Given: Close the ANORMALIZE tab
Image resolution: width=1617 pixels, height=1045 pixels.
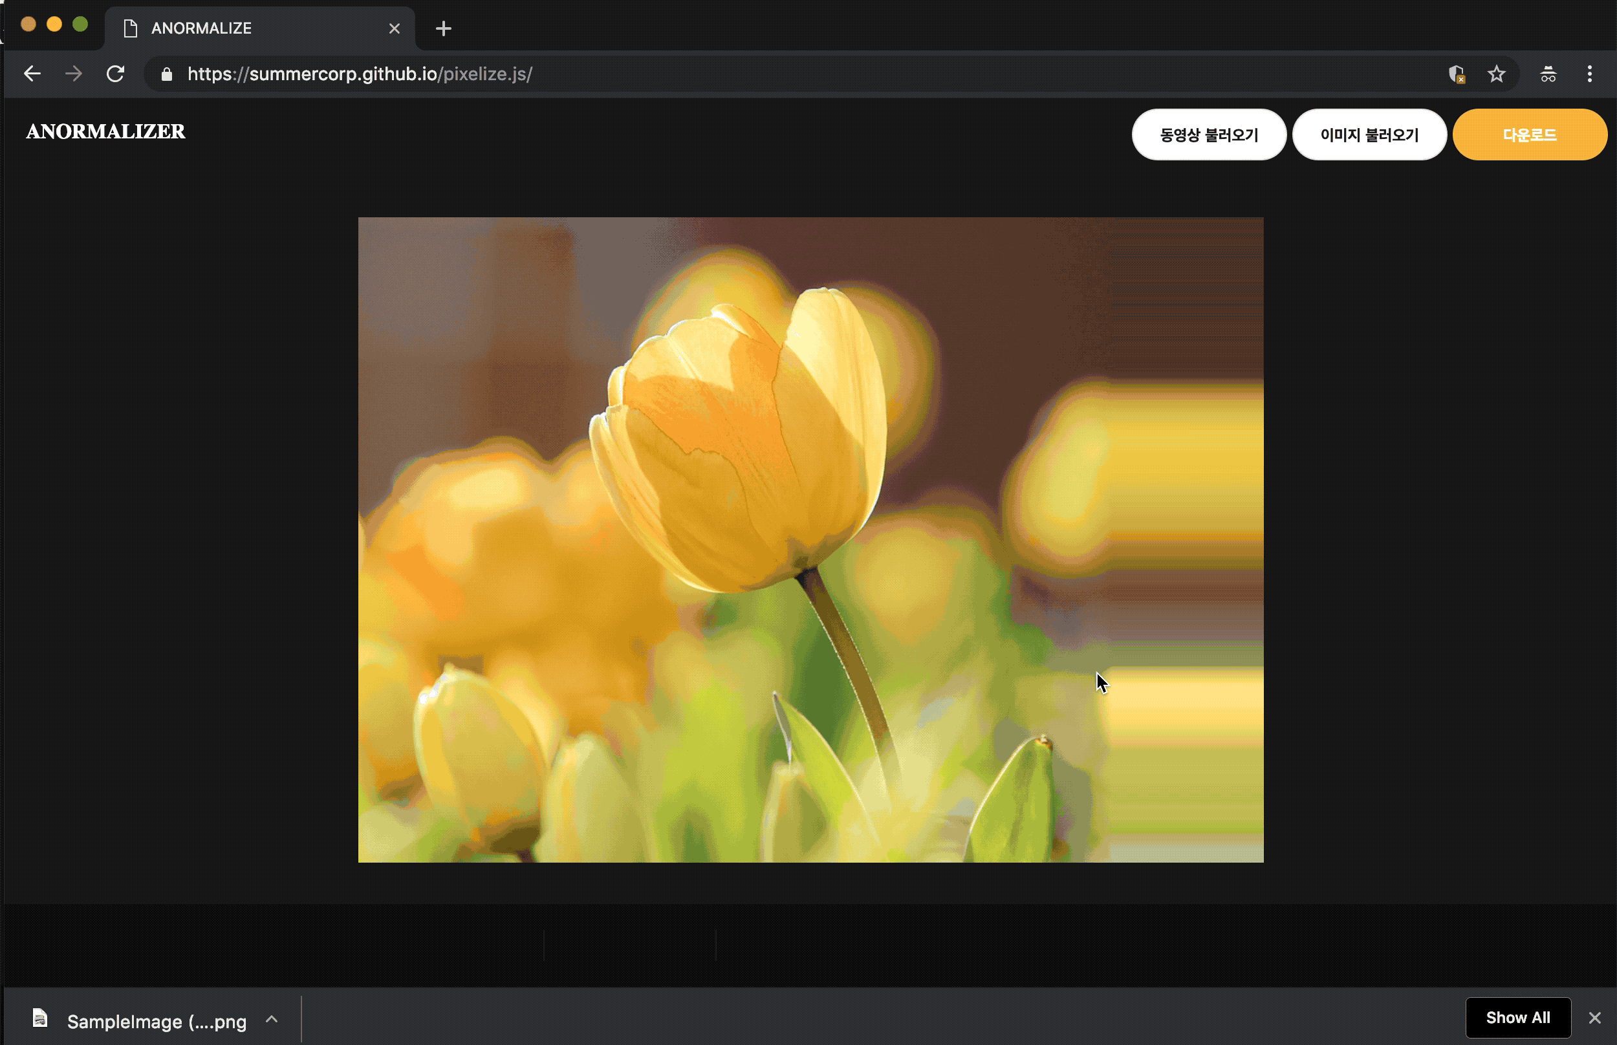Looking at the screenshot, I should 395,28.
